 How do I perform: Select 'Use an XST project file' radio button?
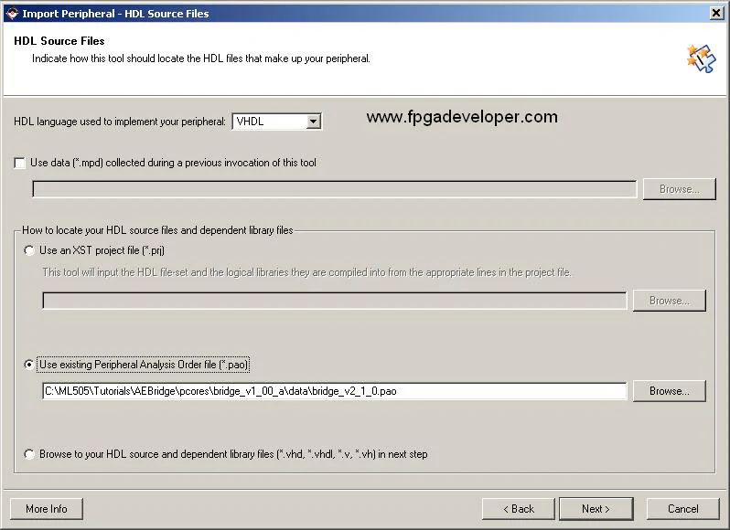30,250
